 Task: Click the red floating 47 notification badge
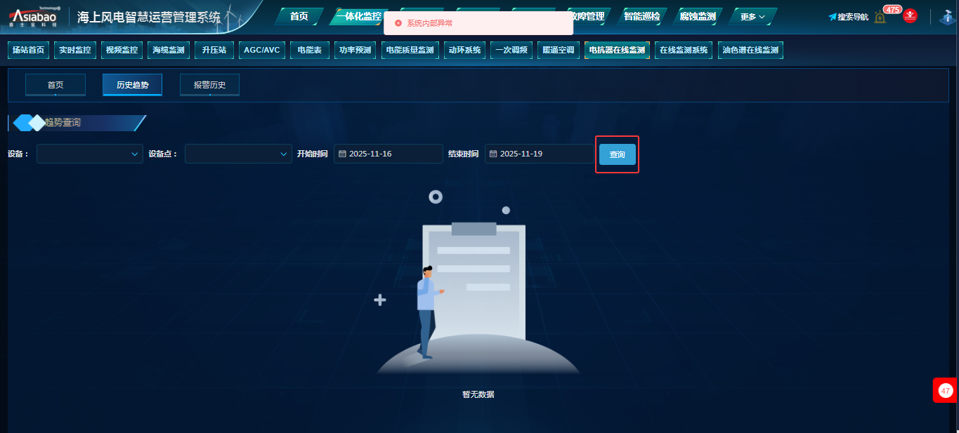pyautogui.click(x=945, y=390)
